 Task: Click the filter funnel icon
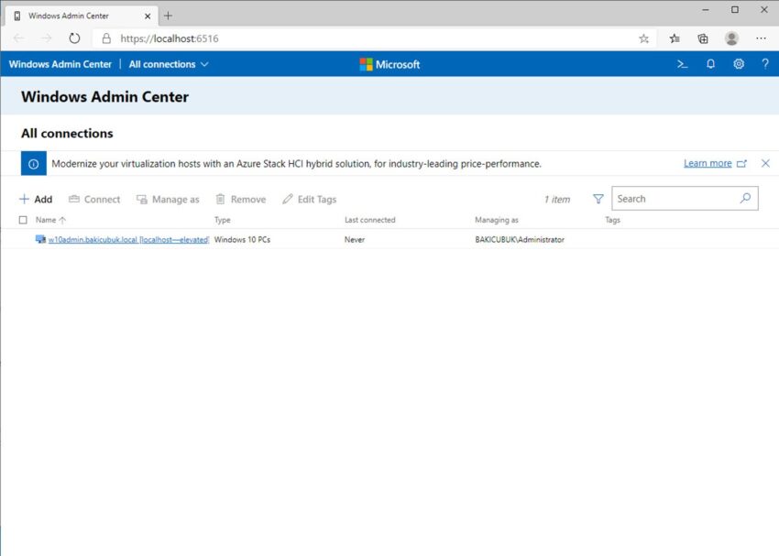point(598,199)
